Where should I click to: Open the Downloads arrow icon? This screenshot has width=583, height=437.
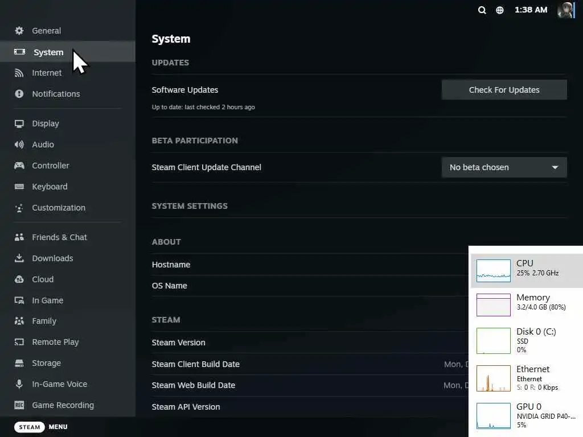pyautogui.click(x=19, y=258)
